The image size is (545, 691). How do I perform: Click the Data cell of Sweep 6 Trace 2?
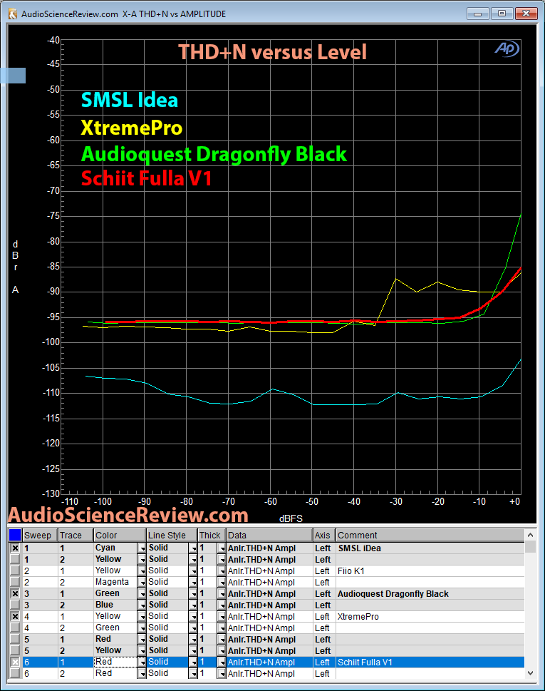(x=269, y=673)
